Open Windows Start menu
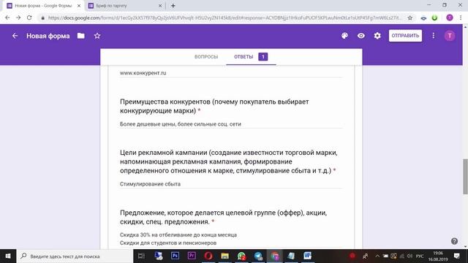Screen dimensions: 468x263 coord(8,256)
